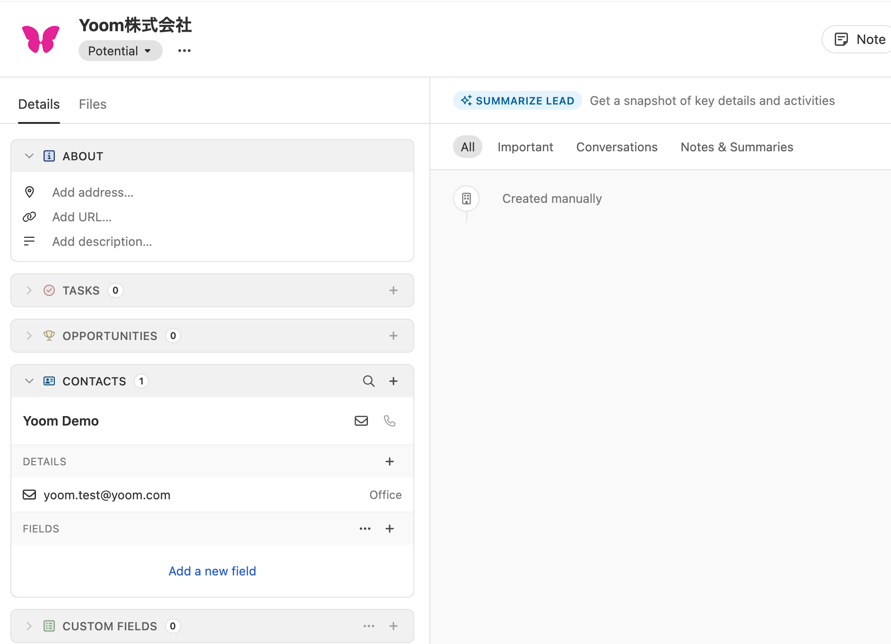Click the email icon beside Yoom Demo
The image size is (891, 644).
361,421
